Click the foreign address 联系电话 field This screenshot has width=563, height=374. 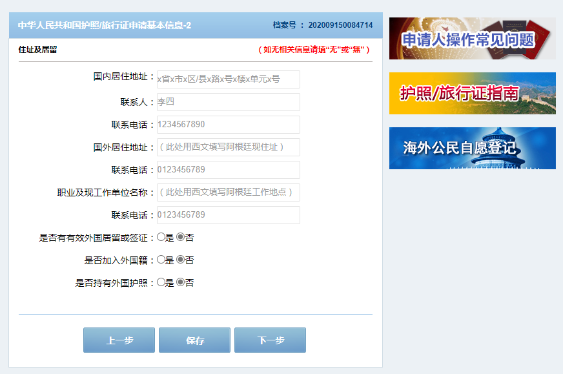(x=228, y=169)
